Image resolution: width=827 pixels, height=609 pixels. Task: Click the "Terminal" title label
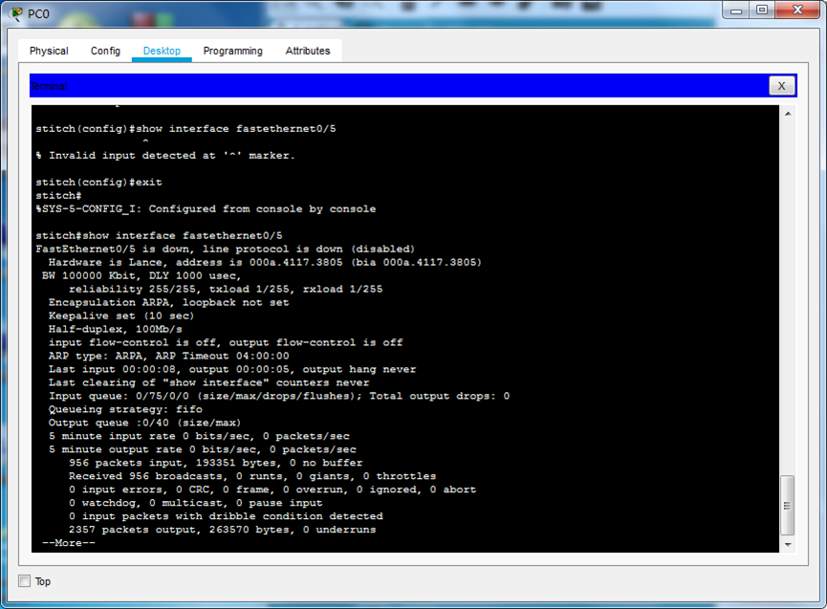point(49,86)
